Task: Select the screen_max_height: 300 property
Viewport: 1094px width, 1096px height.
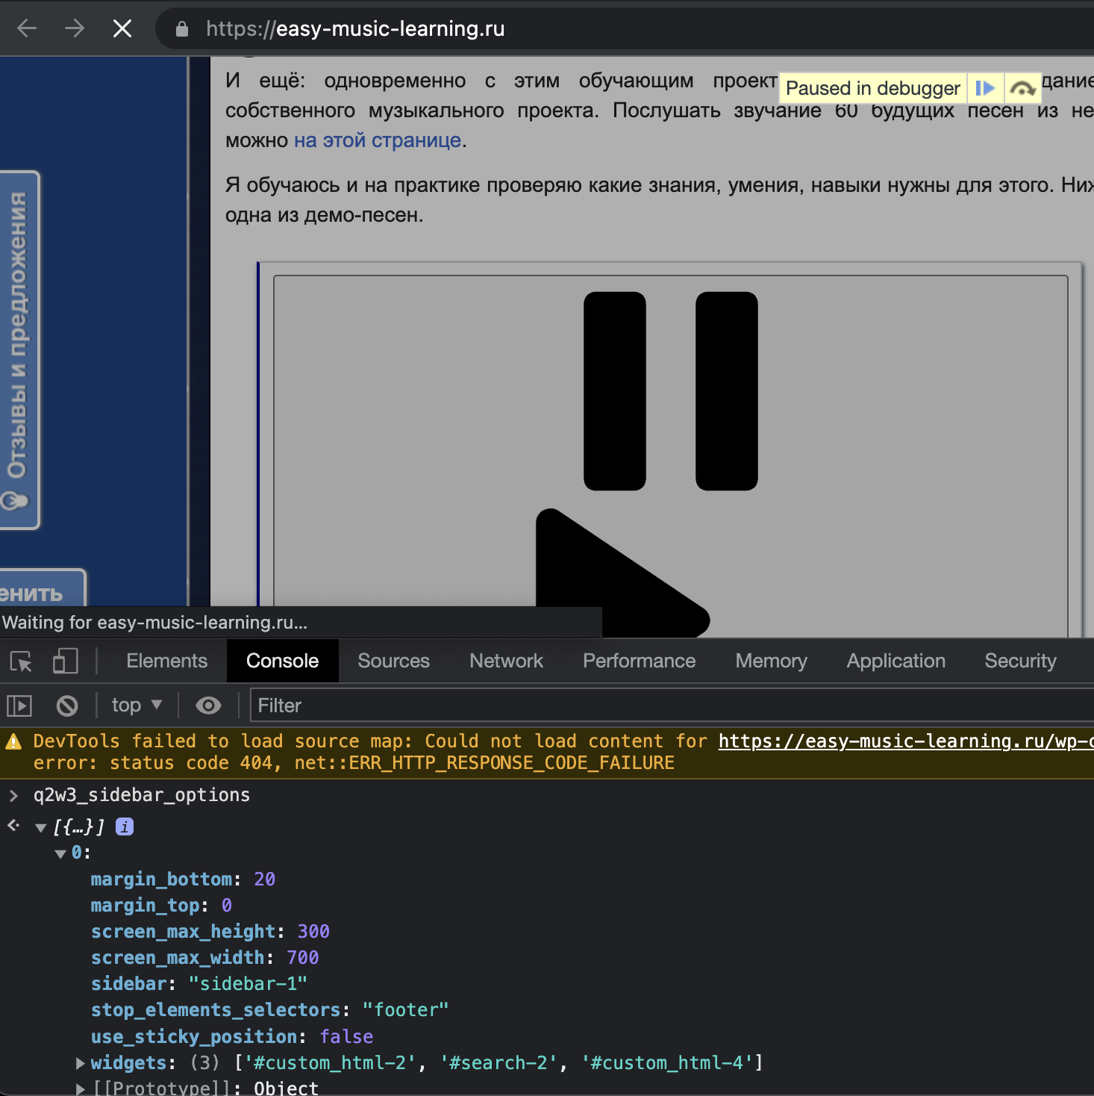Action: pyautogui.click(x=210, y=932)
